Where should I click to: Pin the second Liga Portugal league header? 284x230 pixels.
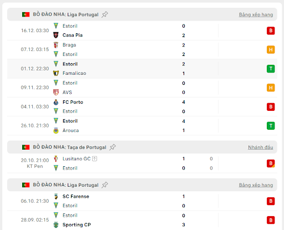pyautogui.click(x=105, y=185)
